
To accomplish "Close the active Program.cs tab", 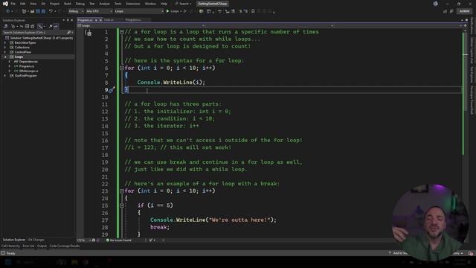I will (x=101, y=20).
